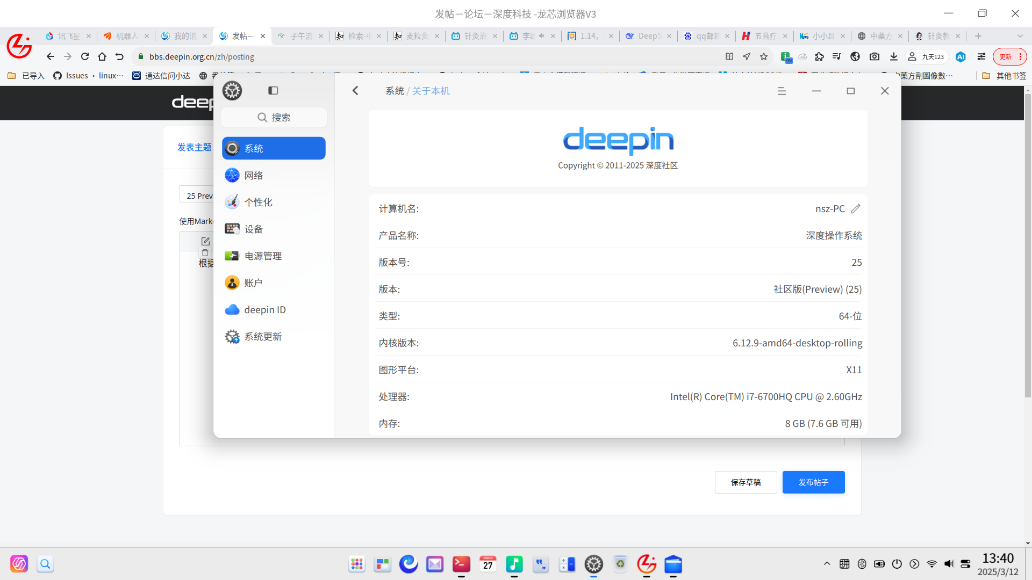This screenshot has width=1032, height=580.
Task: Open the 九天123 profile button
Action: (x=926, y=56)
